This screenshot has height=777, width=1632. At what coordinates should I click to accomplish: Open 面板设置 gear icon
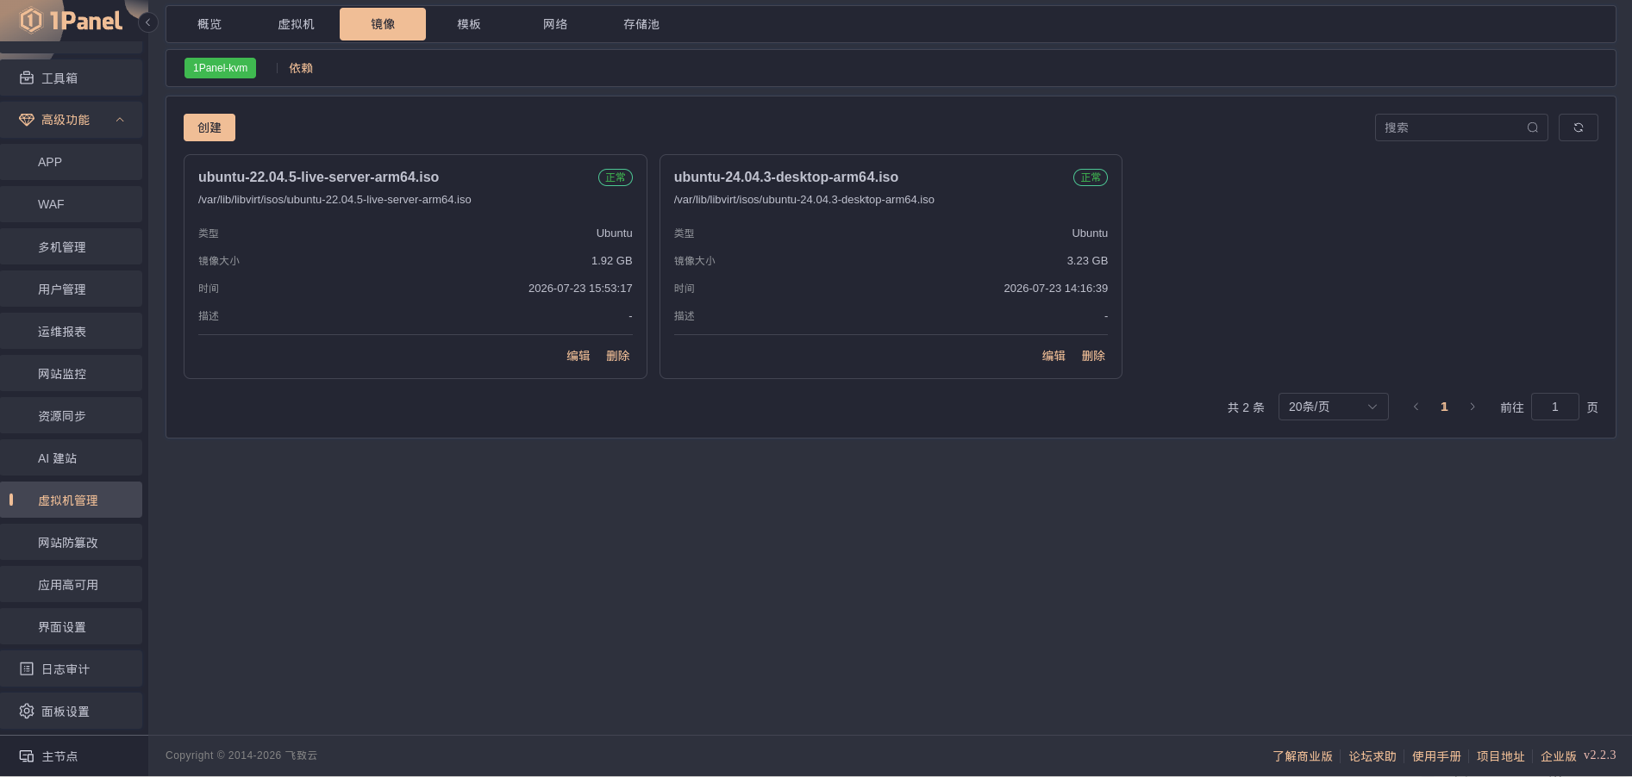coord(27,711)
